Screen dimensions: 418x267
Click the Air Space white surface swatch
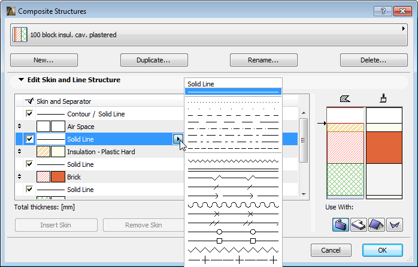(x=58, y=126)
